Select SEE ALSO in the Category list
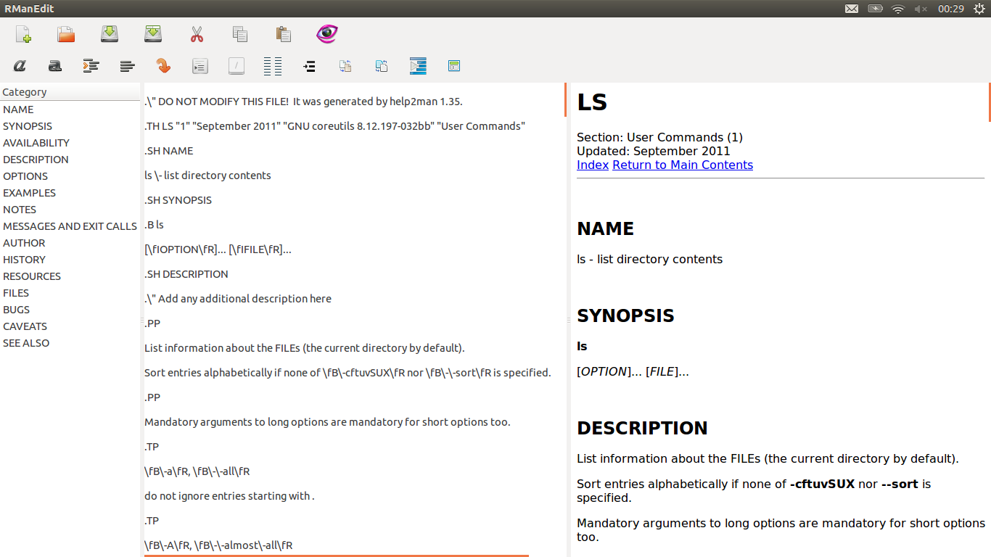The width and height of the screenshot is (991, 557). 26,343
